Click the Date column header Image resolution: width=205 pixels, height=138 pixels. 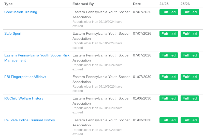coord(137,4)
